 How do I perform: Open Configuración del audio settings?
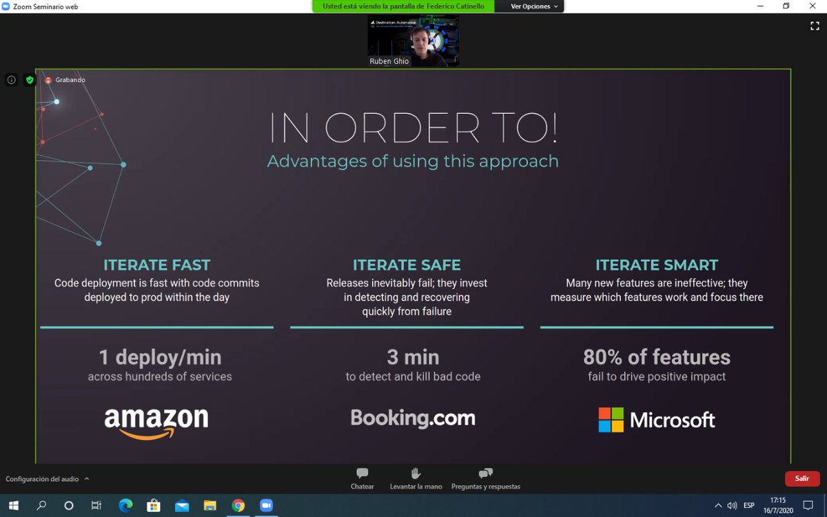click(42, 478)
